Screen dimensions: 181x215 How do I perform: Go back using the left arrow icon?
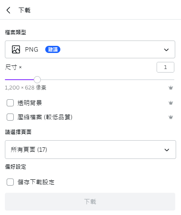point(8,10)
